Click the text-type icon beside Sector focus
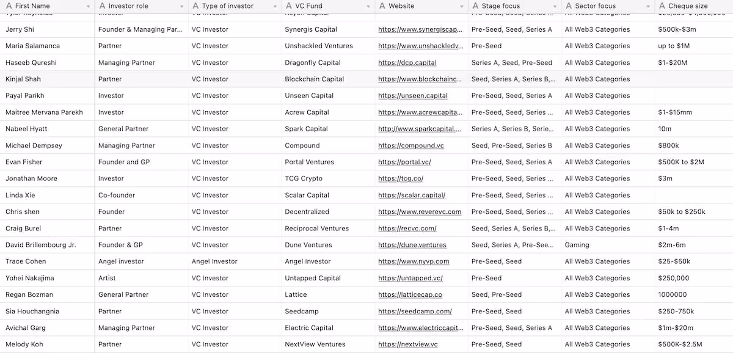This screenshot has height=353, width=733. (x=569, y=6)
